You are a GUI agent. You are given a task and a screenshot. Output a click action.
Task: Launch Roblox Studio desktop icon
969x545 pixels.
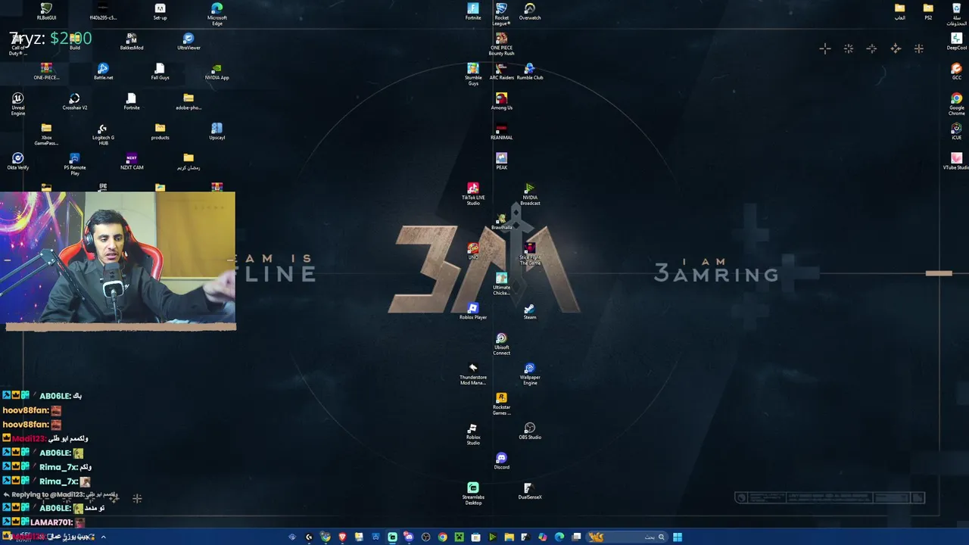[473, 434]
